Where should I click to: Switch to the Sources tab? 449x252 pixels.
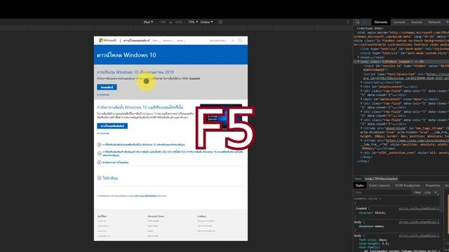pos(417,22)
